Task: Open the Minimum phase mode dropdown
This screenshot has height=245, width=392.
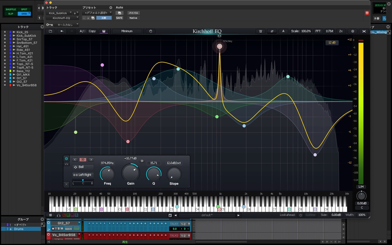Action: [127, 31]
